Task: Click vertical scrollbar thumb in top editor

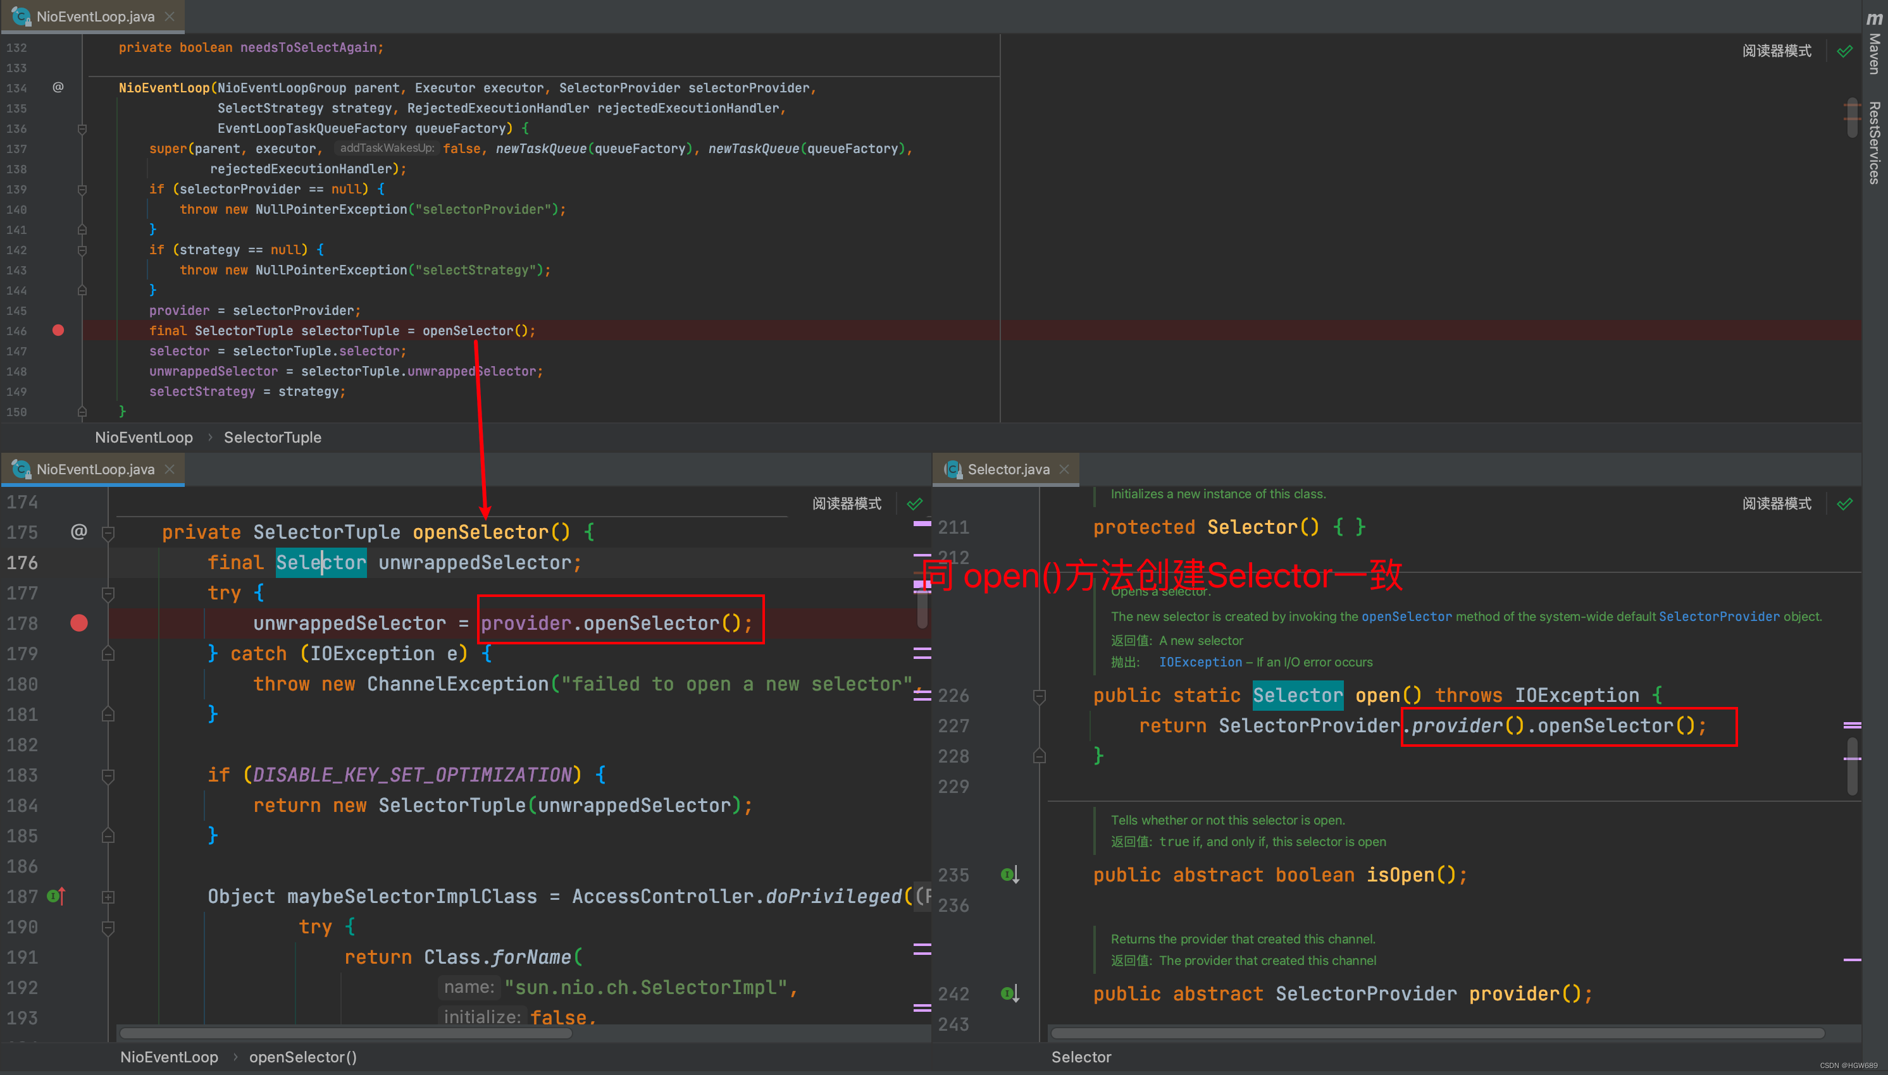Action: tap(1852, 118)
